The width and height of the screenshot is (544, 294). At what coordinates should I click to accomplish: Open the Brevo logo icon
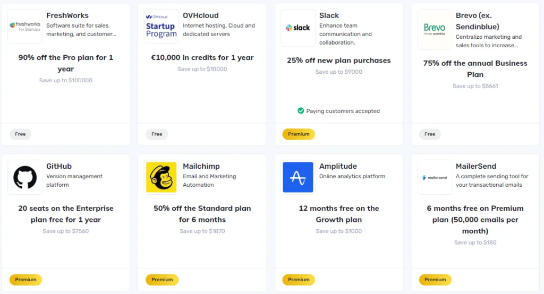coord(435,29)
